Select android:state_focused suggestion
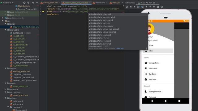The image size is (198, 111). coord(118,41)
